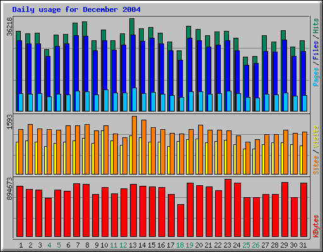Image resolution: width=323 pixels, height=252 pixels.
Task: Click day label 22 on x-axis
Action: click(218, 245)
